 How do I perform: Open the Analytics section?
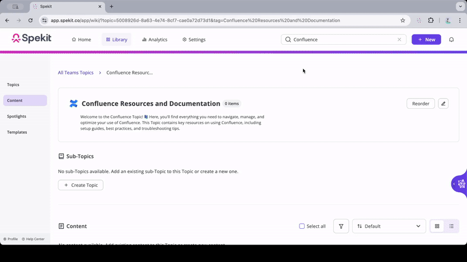pyautogui.click(x=155, y=40)
